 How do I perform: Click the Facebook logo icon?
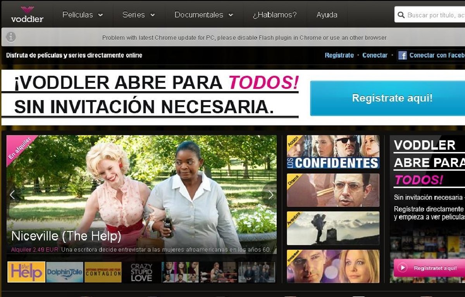(402, 55)
